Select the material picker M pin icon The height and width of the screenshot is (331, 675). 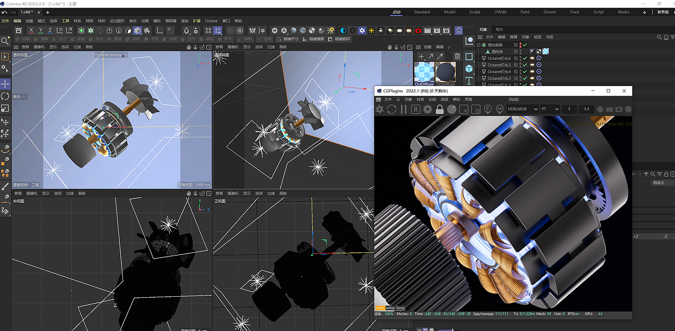499,109
